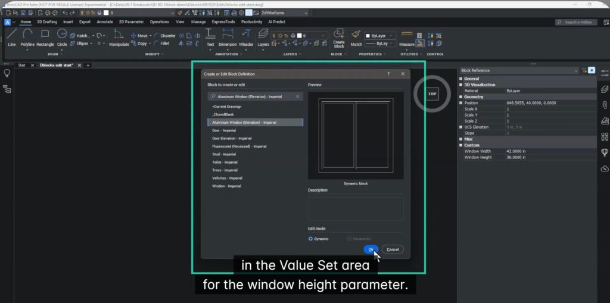This screenshot has width=610, height=303.
Task: Expand the Position property row
Action: tap(461, 103)
